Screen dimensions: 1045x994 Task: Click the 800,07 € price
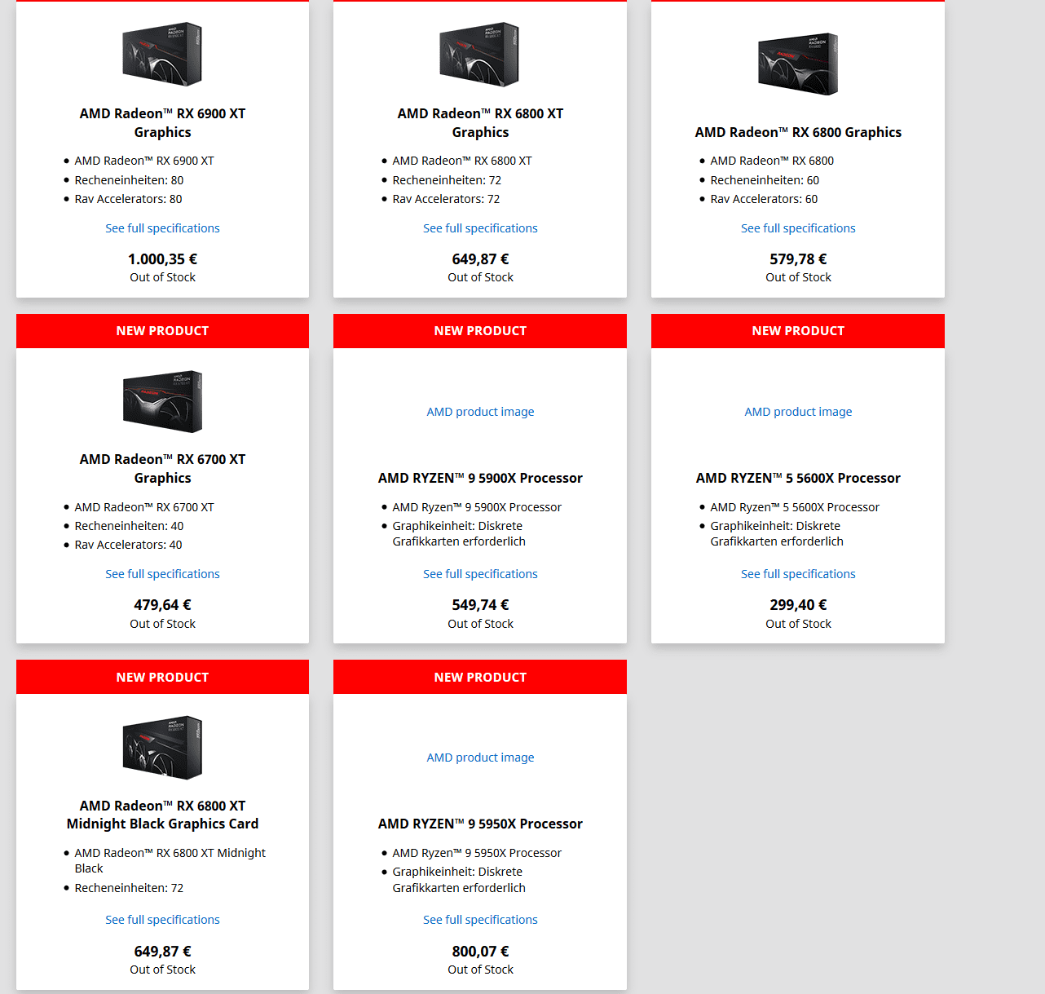[480, 952]
